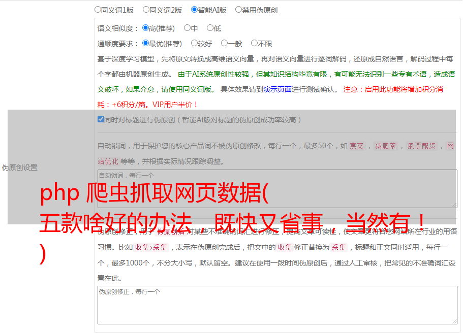Click the 伪原创修正 text area

coord(277,305)
